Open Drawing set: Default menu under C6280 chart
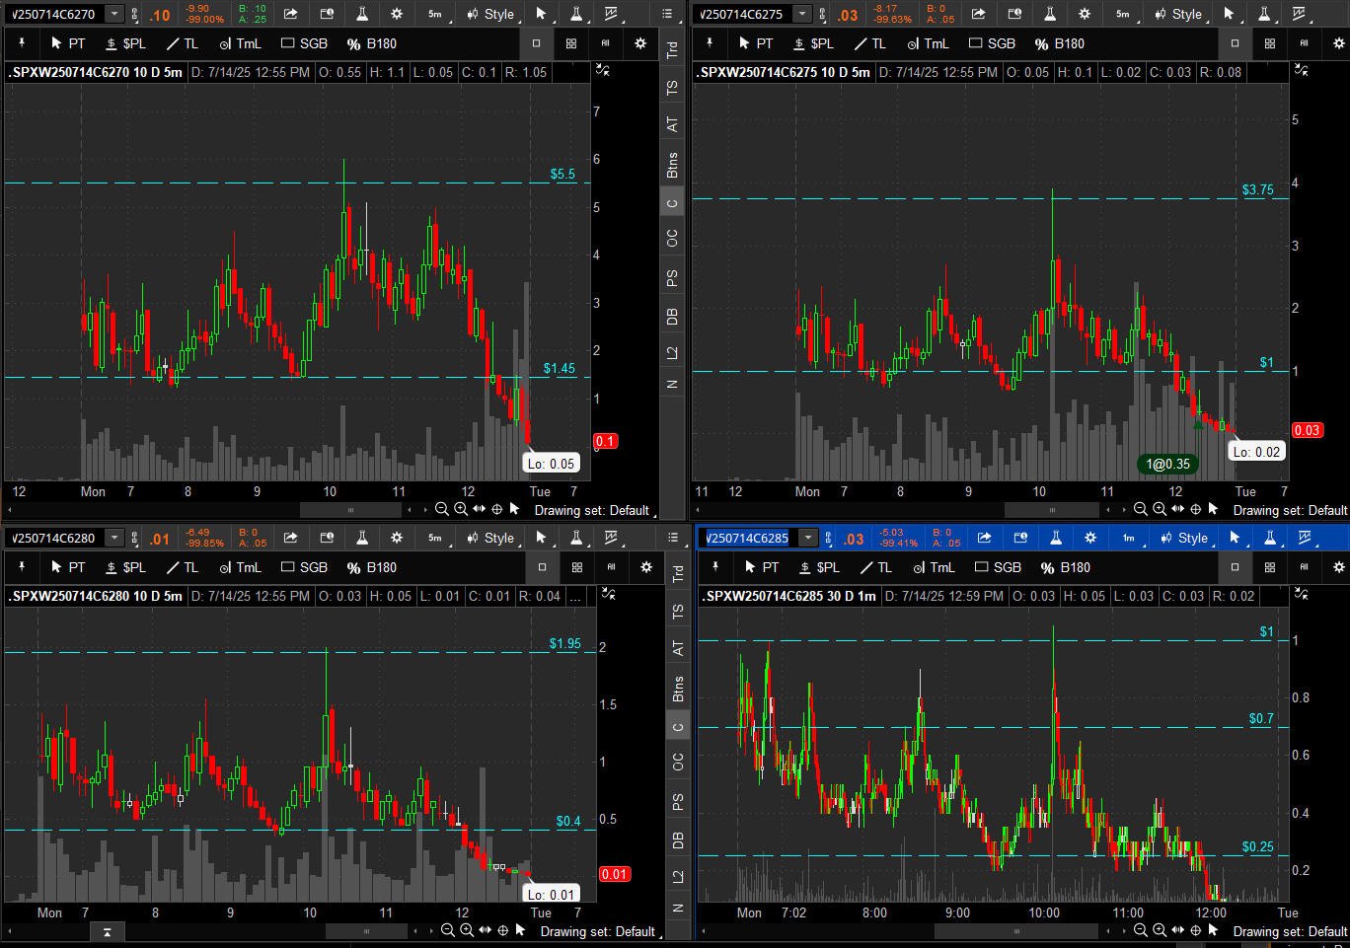Image resolution: width=1350 pixels, height=948 pixels. click(x=597, y=931)
